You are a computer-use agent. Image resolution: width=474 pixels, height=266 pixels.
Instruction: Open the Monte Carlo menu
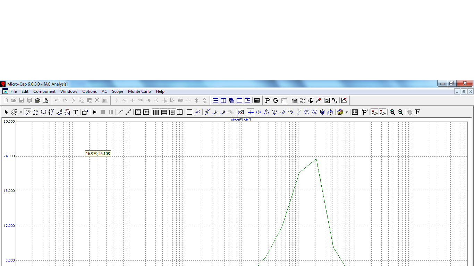pyautogui.click(x=139, y=91)
